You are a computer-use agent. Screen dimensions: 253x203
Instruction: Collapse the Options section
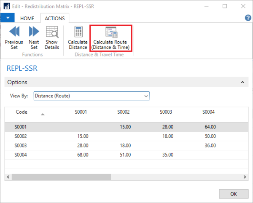pos(242,83)
